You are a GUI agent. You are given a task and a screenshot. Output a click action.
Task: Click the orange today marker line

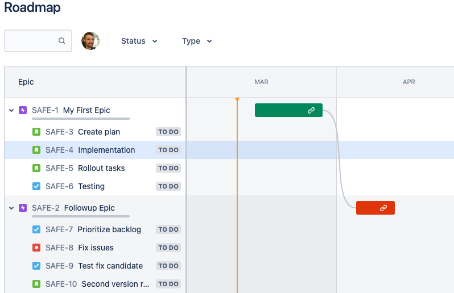click(x=237, y=195)
